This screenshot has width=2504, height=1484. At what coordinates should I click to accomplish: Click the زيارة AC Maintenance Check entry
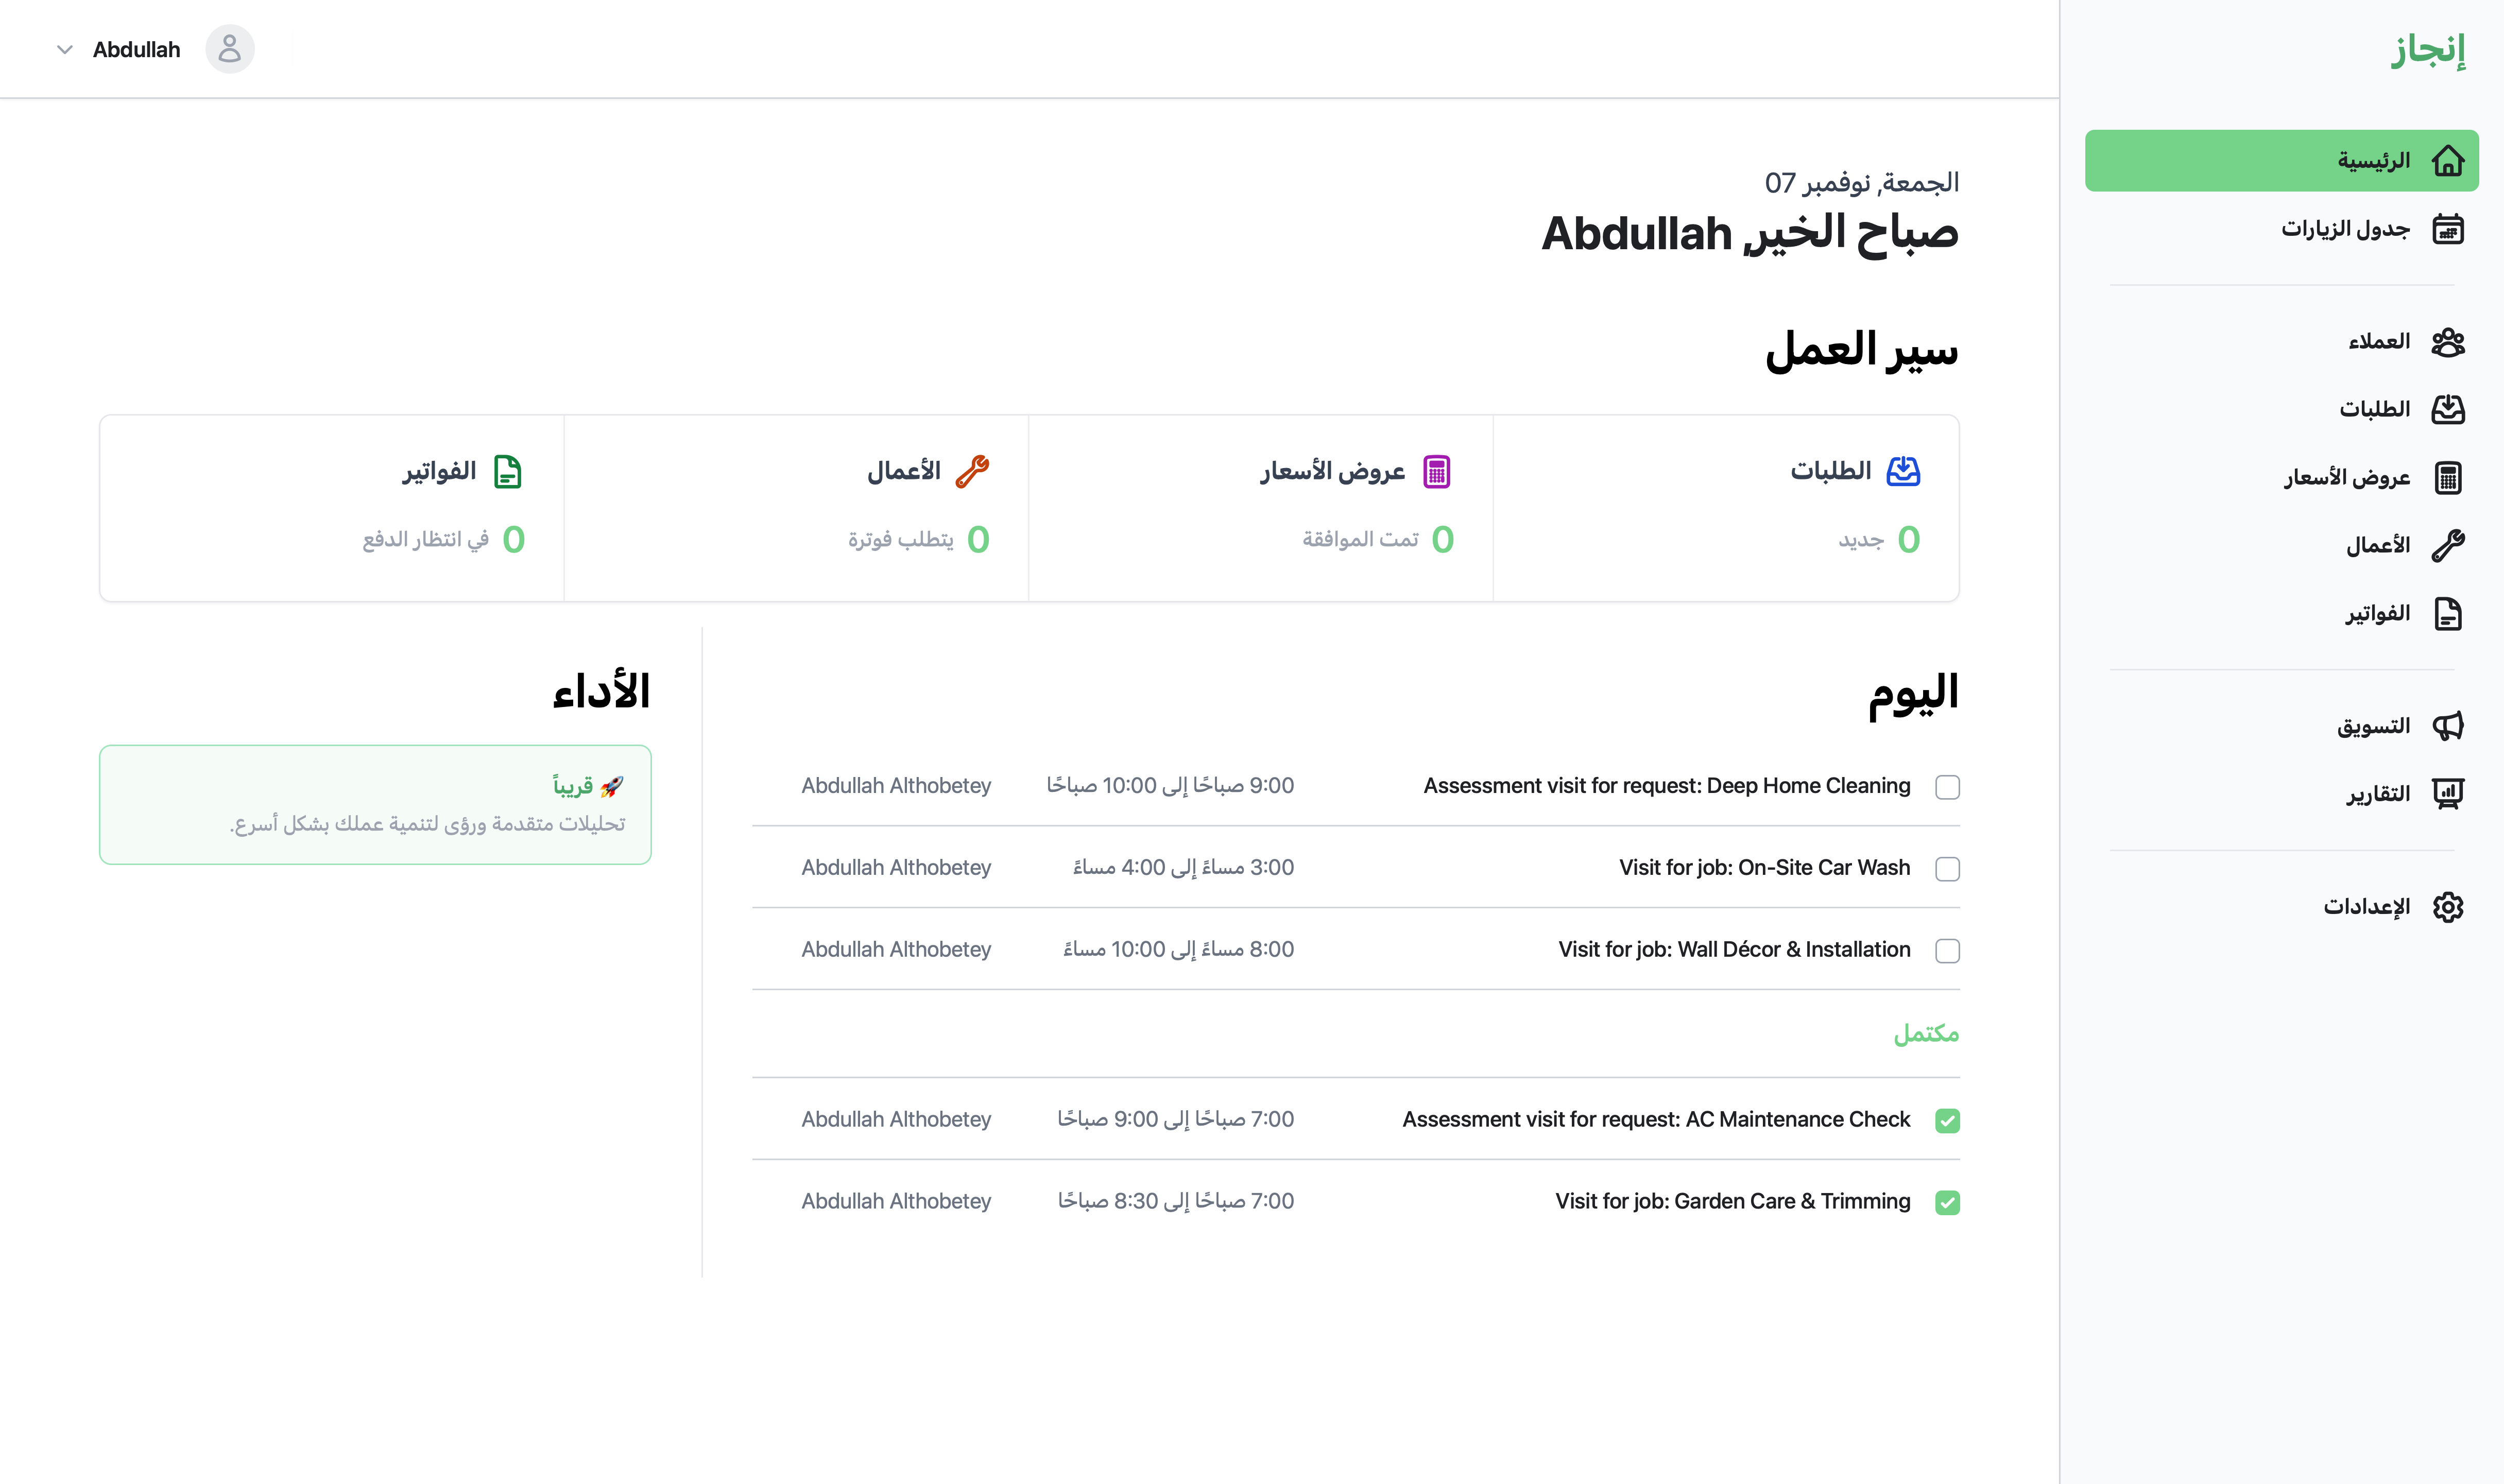(x=1655, y=1119)
